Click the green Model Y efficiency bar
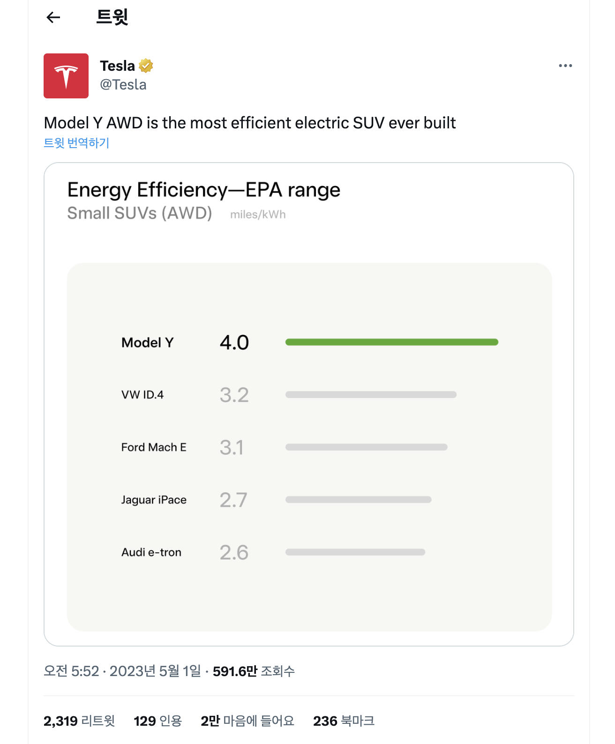 click(x=392, y=342)
